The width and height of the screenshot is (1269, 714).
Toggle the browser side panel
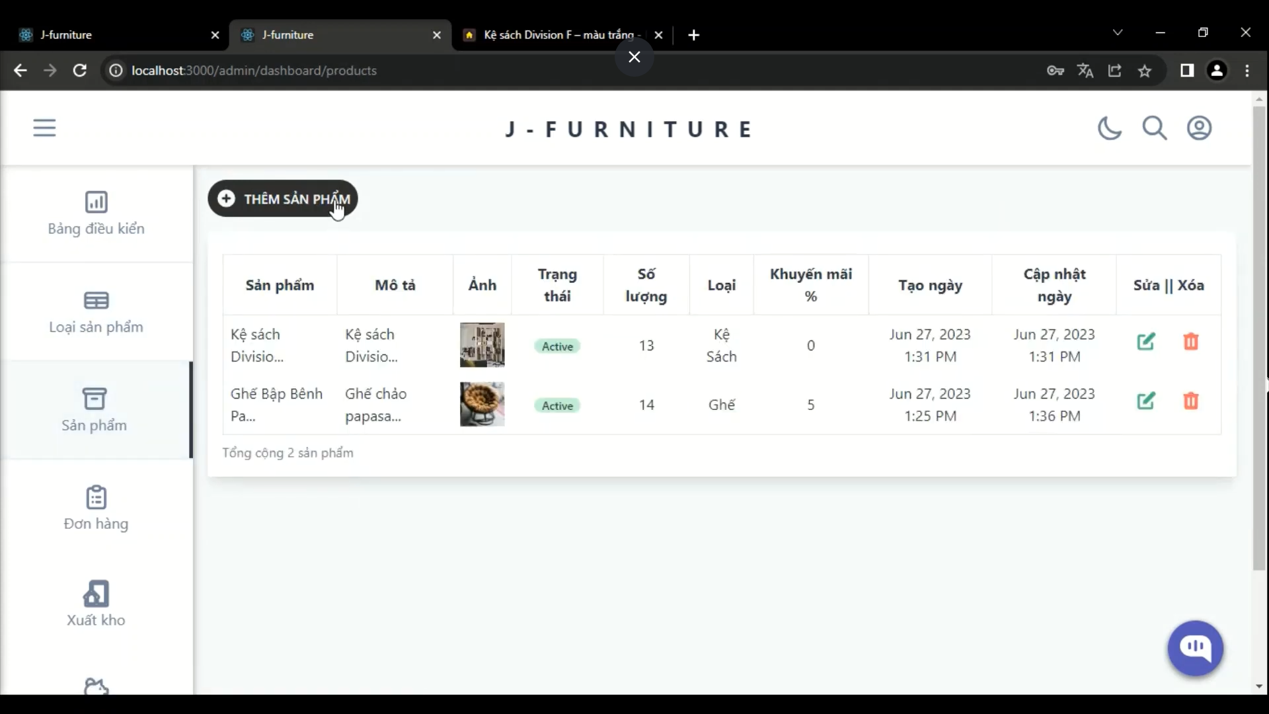[1187, 71]
